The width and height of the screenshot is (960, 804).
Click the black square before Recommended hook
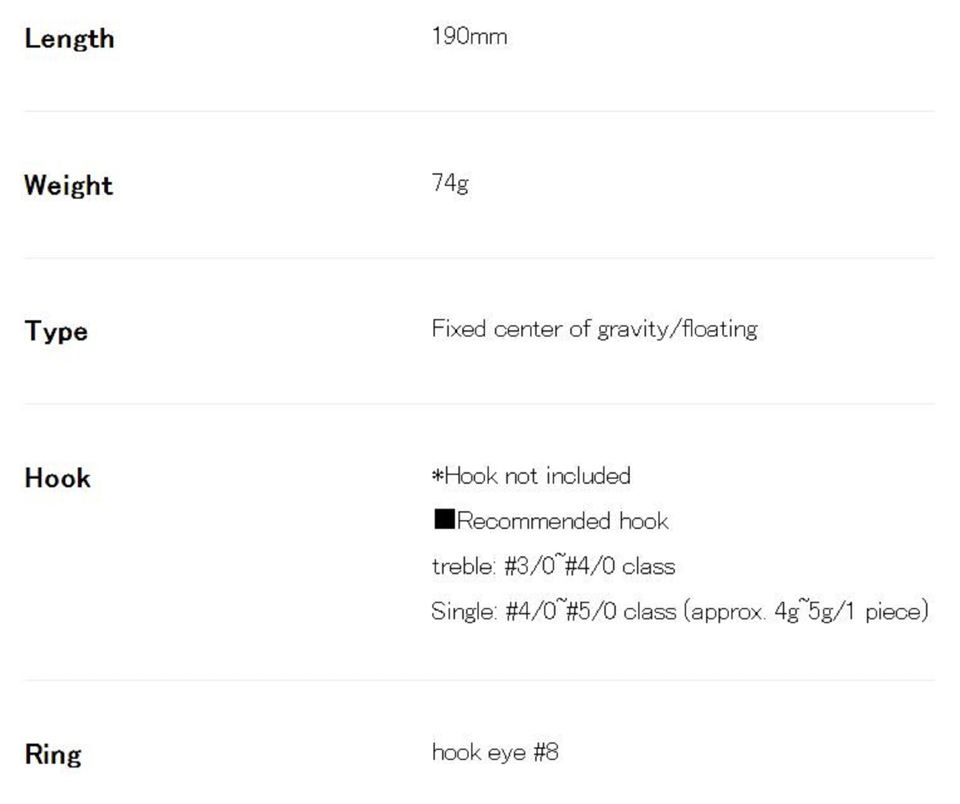(444, 519)
